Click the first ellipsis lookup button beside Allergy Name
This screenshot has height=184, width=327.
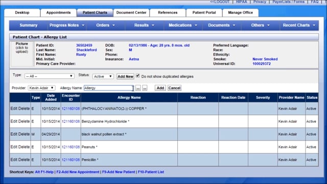138,88
